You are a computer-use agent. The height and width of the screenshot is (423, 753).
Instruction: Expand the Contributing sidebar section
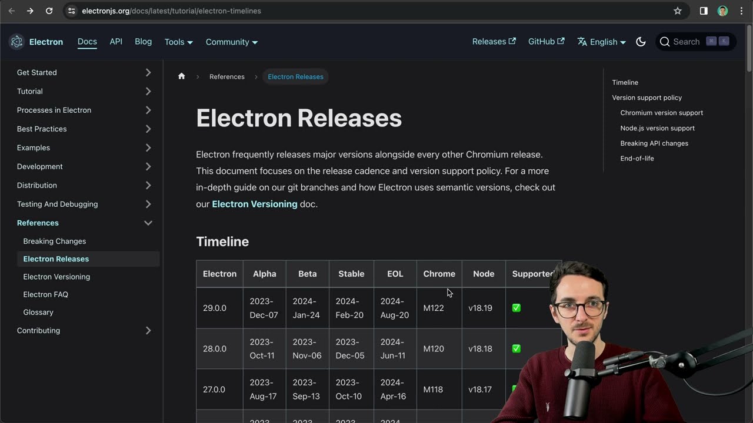point(85,330)
